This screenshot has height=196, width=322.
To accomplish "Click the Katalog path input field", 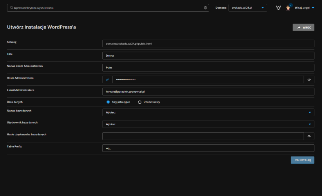I will tap(208, 44).
